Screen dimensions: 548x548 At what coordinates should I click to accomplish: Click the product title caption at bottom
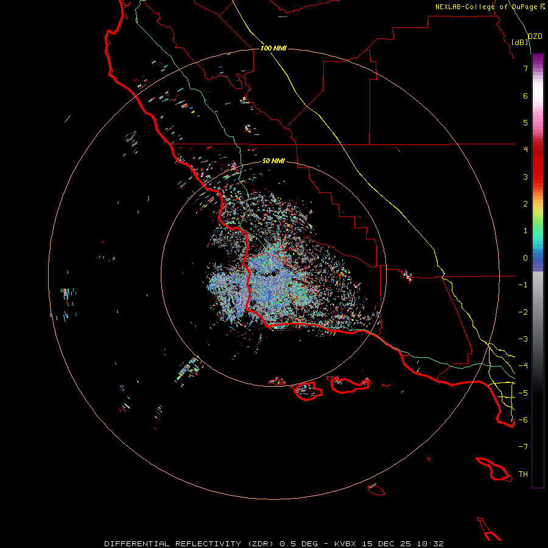pyautogui.click(x=274, y=544)
